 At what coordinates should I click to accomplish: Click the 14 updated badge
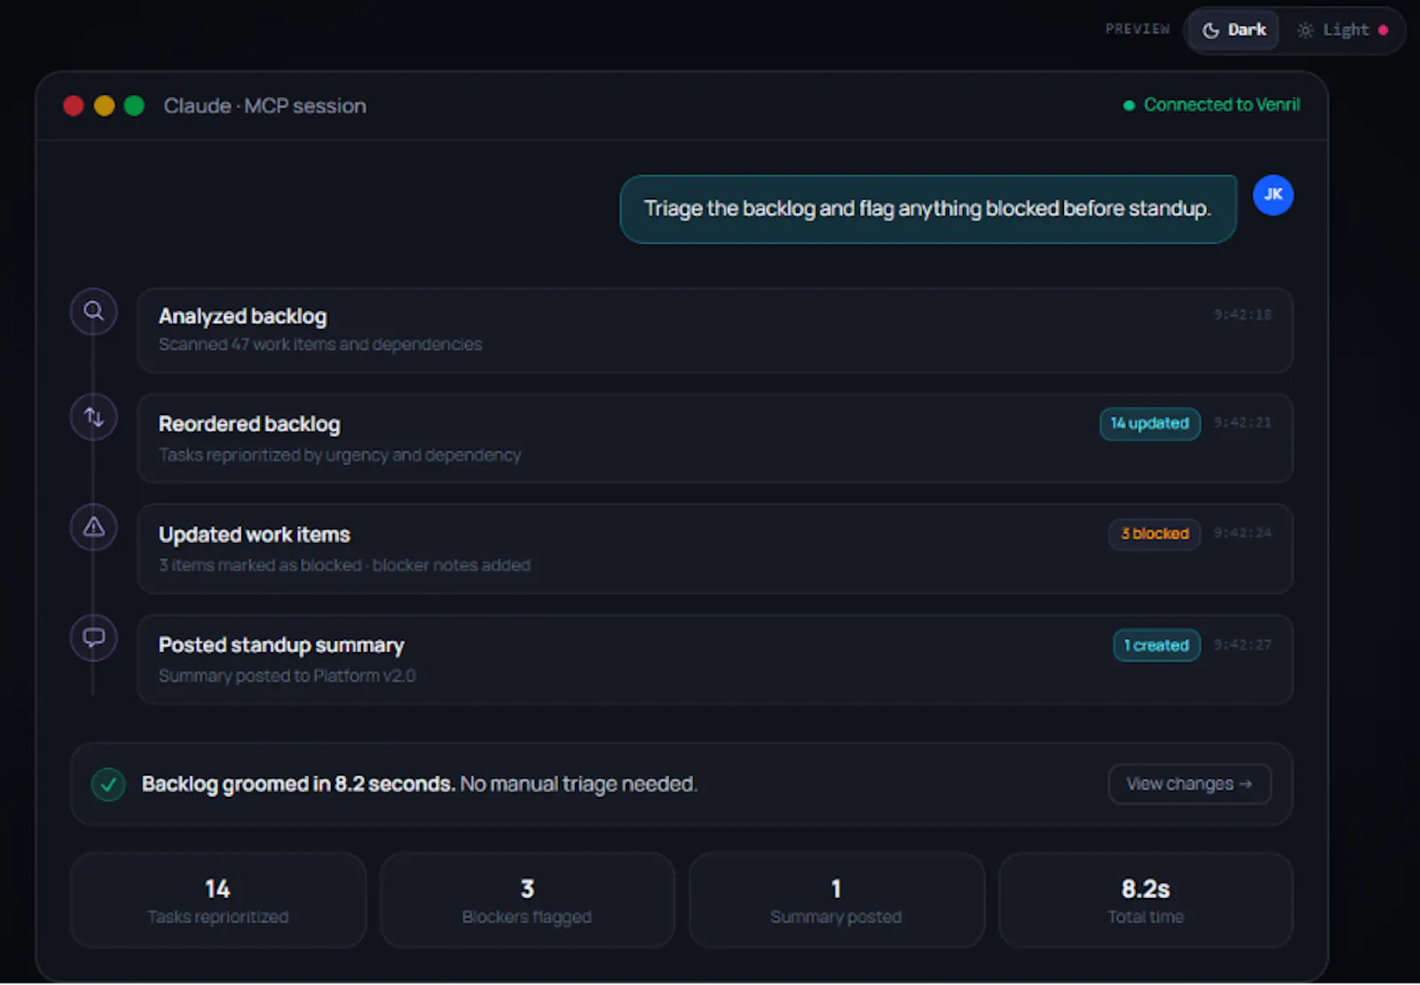[1150, 423]
